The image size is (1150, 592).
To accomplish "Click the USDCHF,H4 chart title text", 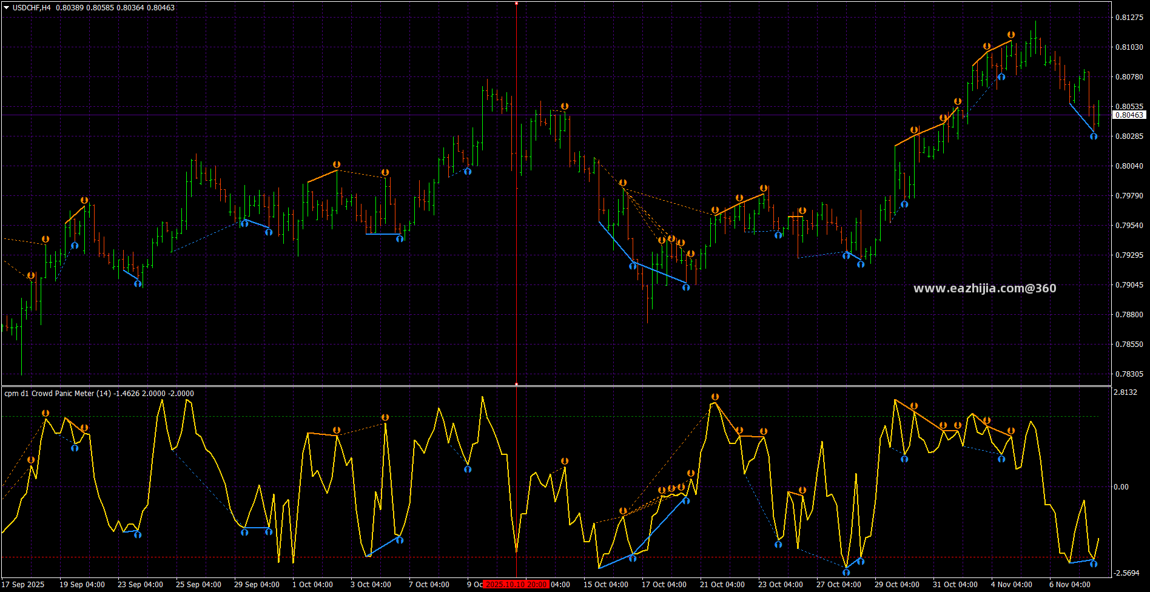I will pyautogui.click(x=32, y=8).
